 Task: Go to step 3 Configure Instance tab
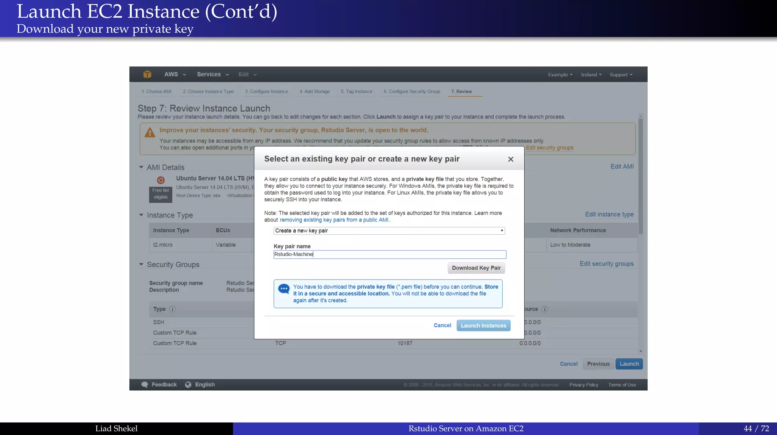(266, 91)
